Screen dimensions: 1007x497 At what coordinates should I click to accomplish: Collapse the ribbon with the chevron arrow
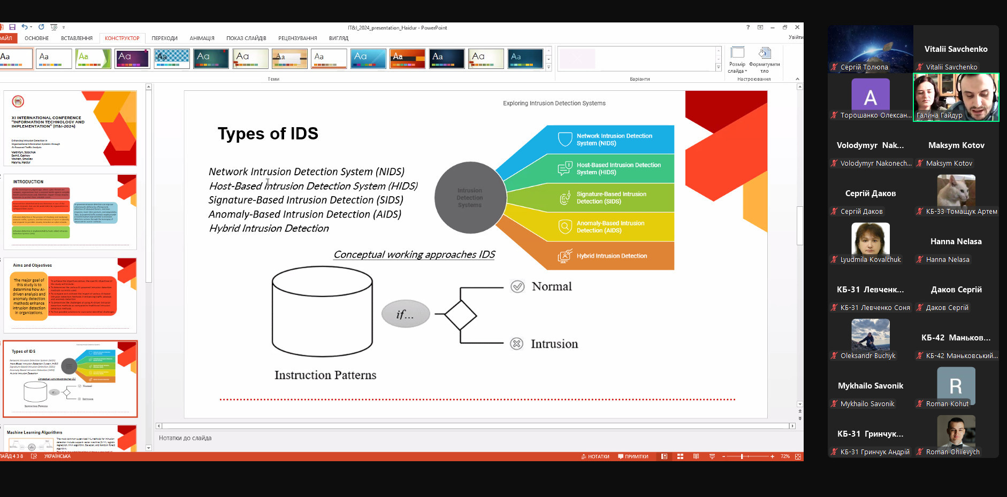(797, 79)
